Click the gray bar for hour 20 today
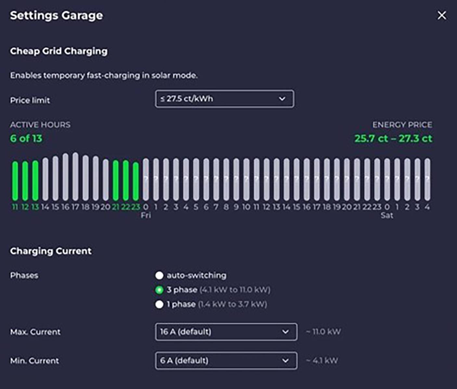The width and height of the screenshot is (457, 389). 106,180
